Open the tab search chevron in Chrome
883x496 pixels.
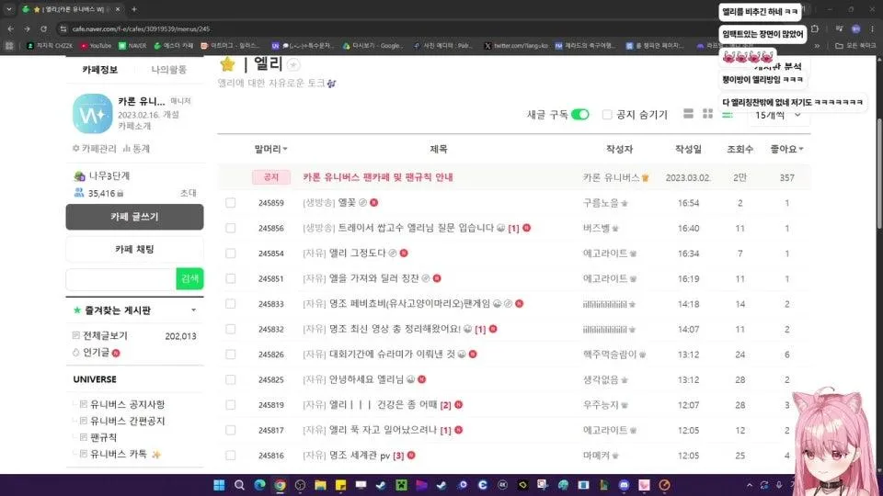click(x=9, y=9)
